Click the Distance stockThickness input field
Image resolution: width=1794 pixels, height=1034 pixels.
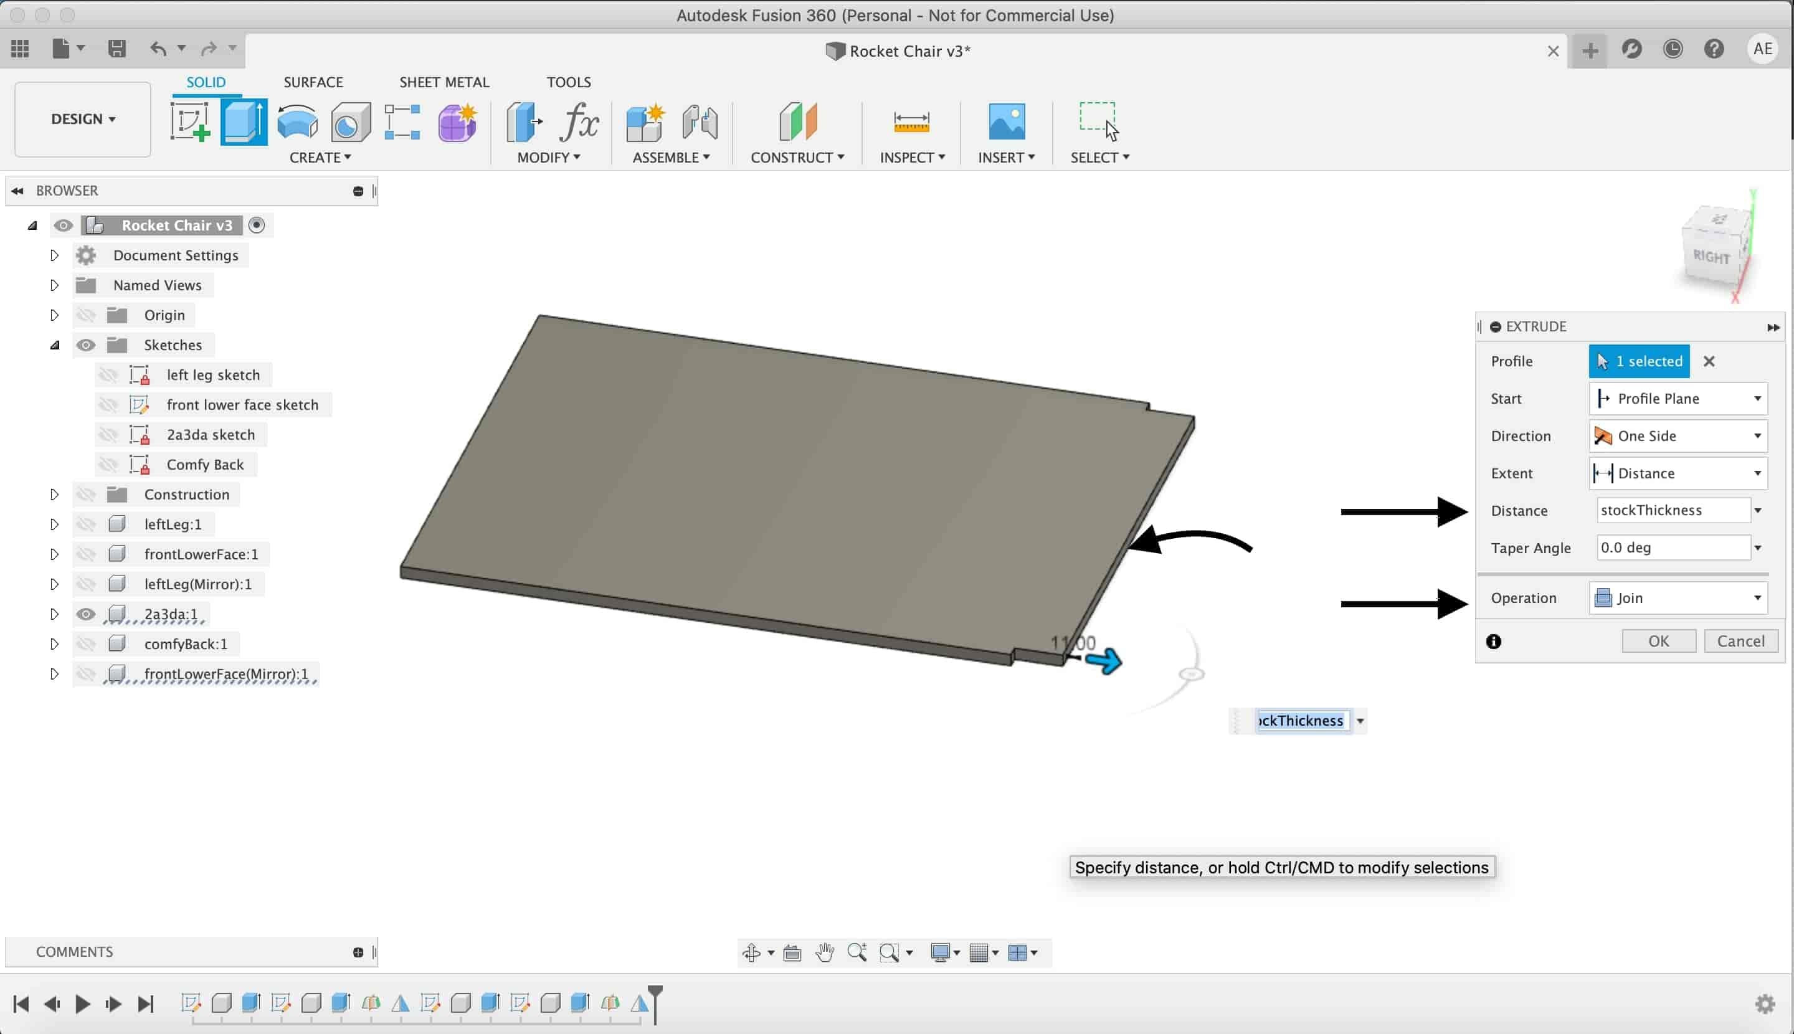[x=1673, y=510]
